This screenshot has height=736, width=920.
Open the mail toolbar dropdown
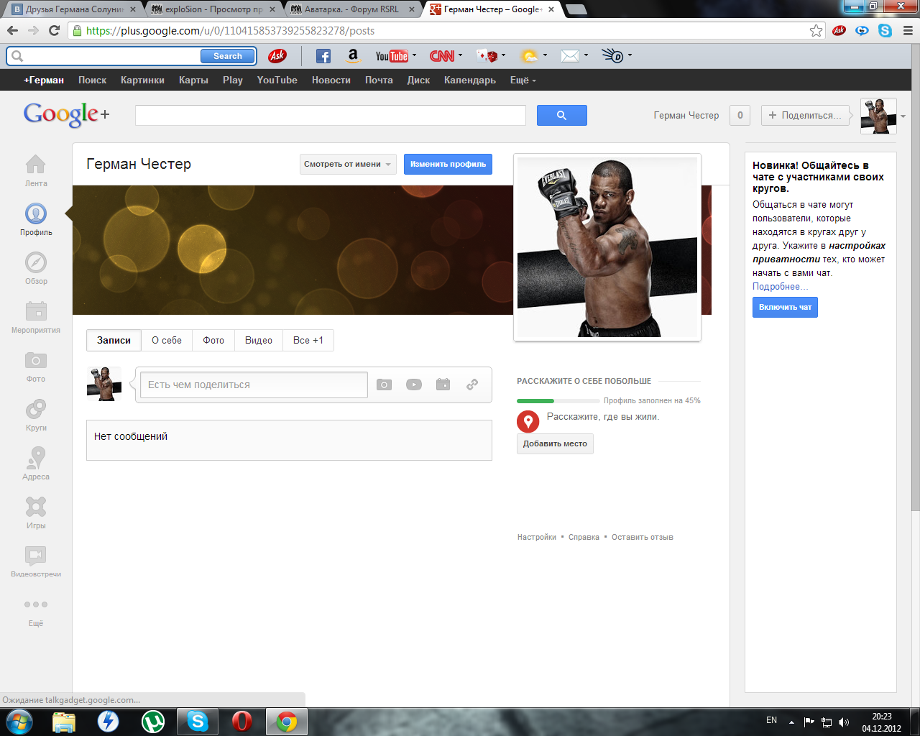pos(586,55)
